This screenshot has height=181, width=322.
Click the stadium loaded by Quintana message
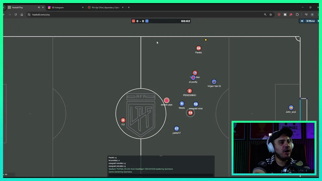141,169
